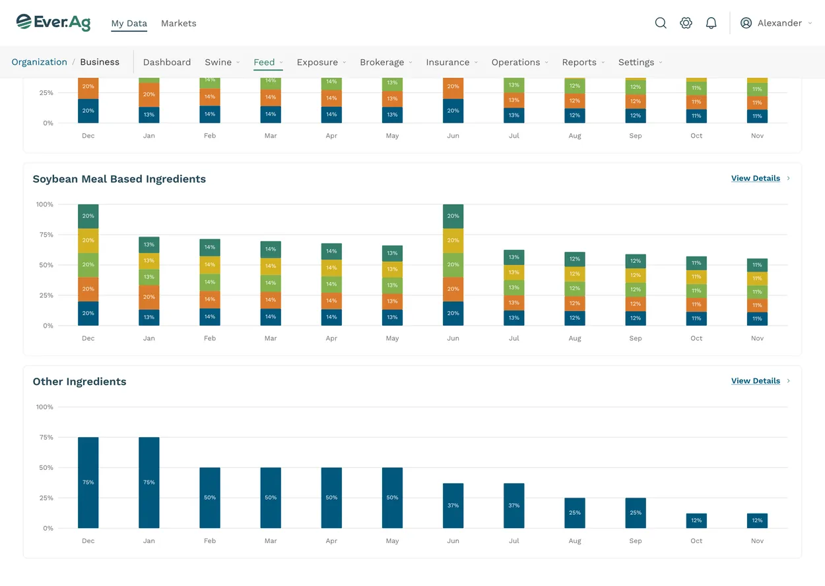Click chevron next to Other Ingredients View Details

[789, 381]
